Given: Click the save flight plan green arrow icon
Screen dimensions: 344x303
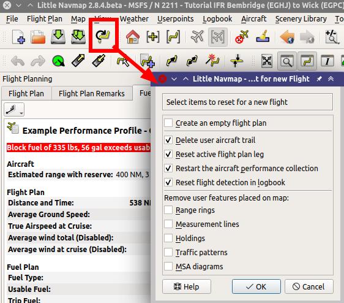Looking at the screenshot, I should point(58,37).
